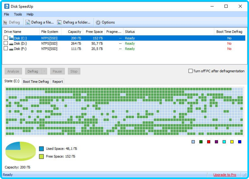
Task: Click the Boot Time Defrag column header
Action: point(229,32)
